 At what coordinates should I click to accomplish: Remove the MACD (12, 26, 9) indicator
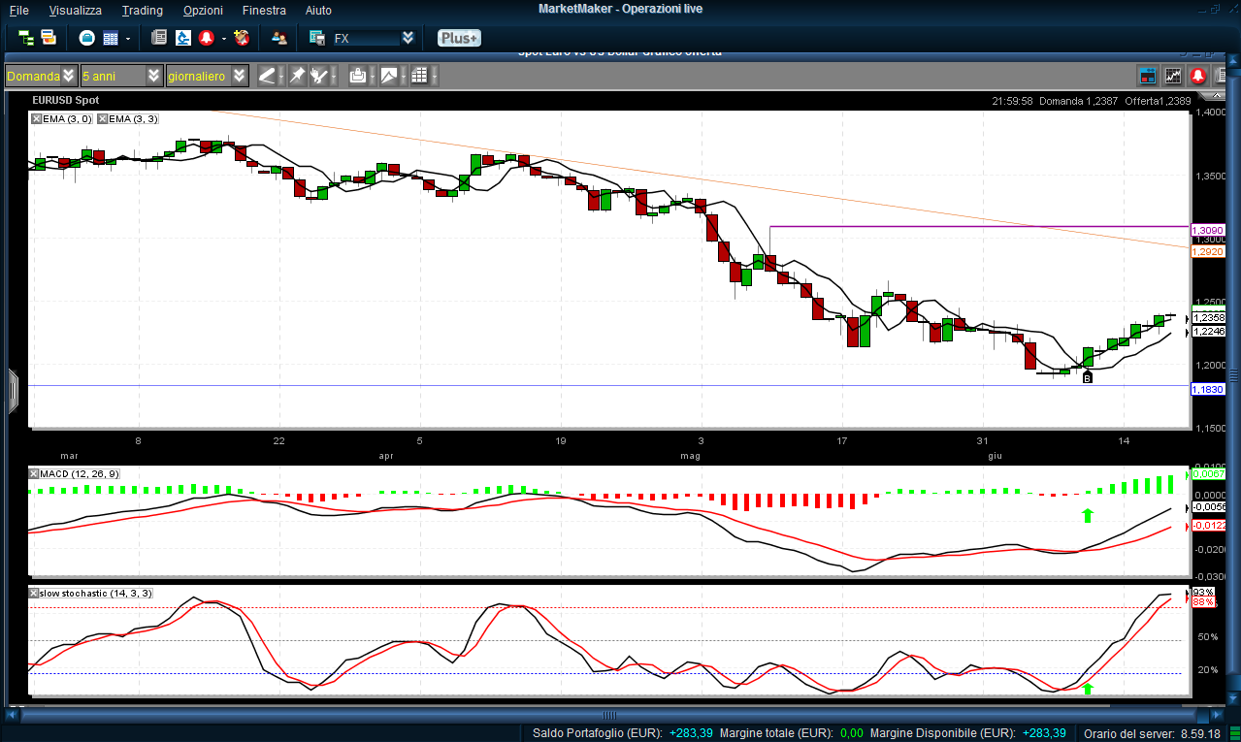(35, 473)
